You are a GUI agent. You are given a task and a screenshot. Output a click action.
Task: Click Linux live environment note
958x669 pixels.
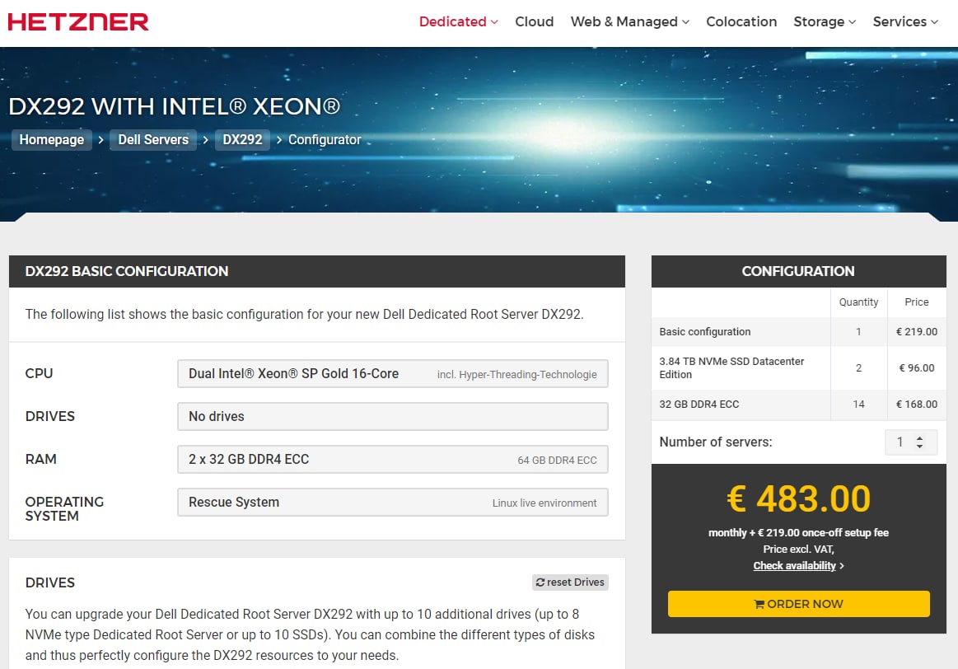point(544,503)
